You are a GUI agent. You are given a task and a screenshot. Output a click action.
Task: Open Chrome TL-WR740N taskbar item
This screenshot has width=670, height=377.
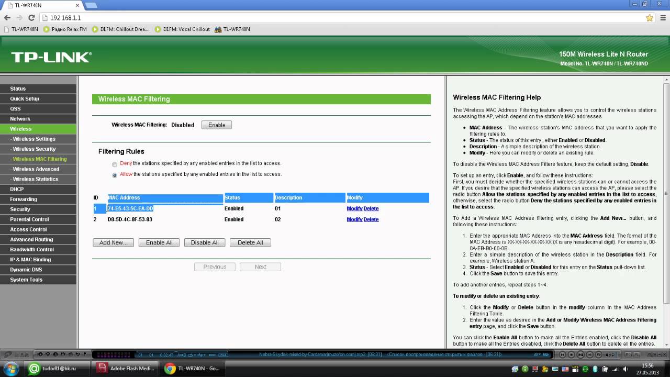pos(194,369)
